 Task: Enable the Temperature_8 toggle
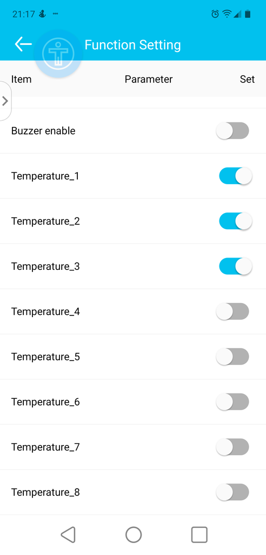pos(233,492)
